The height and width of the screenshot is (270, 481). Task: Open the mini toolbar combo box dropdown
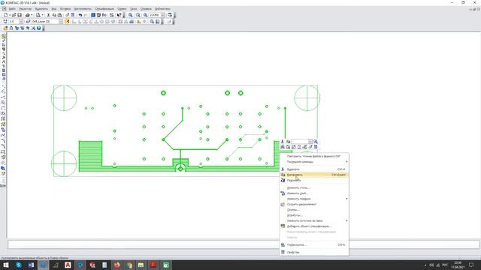[x=310, y=142]
